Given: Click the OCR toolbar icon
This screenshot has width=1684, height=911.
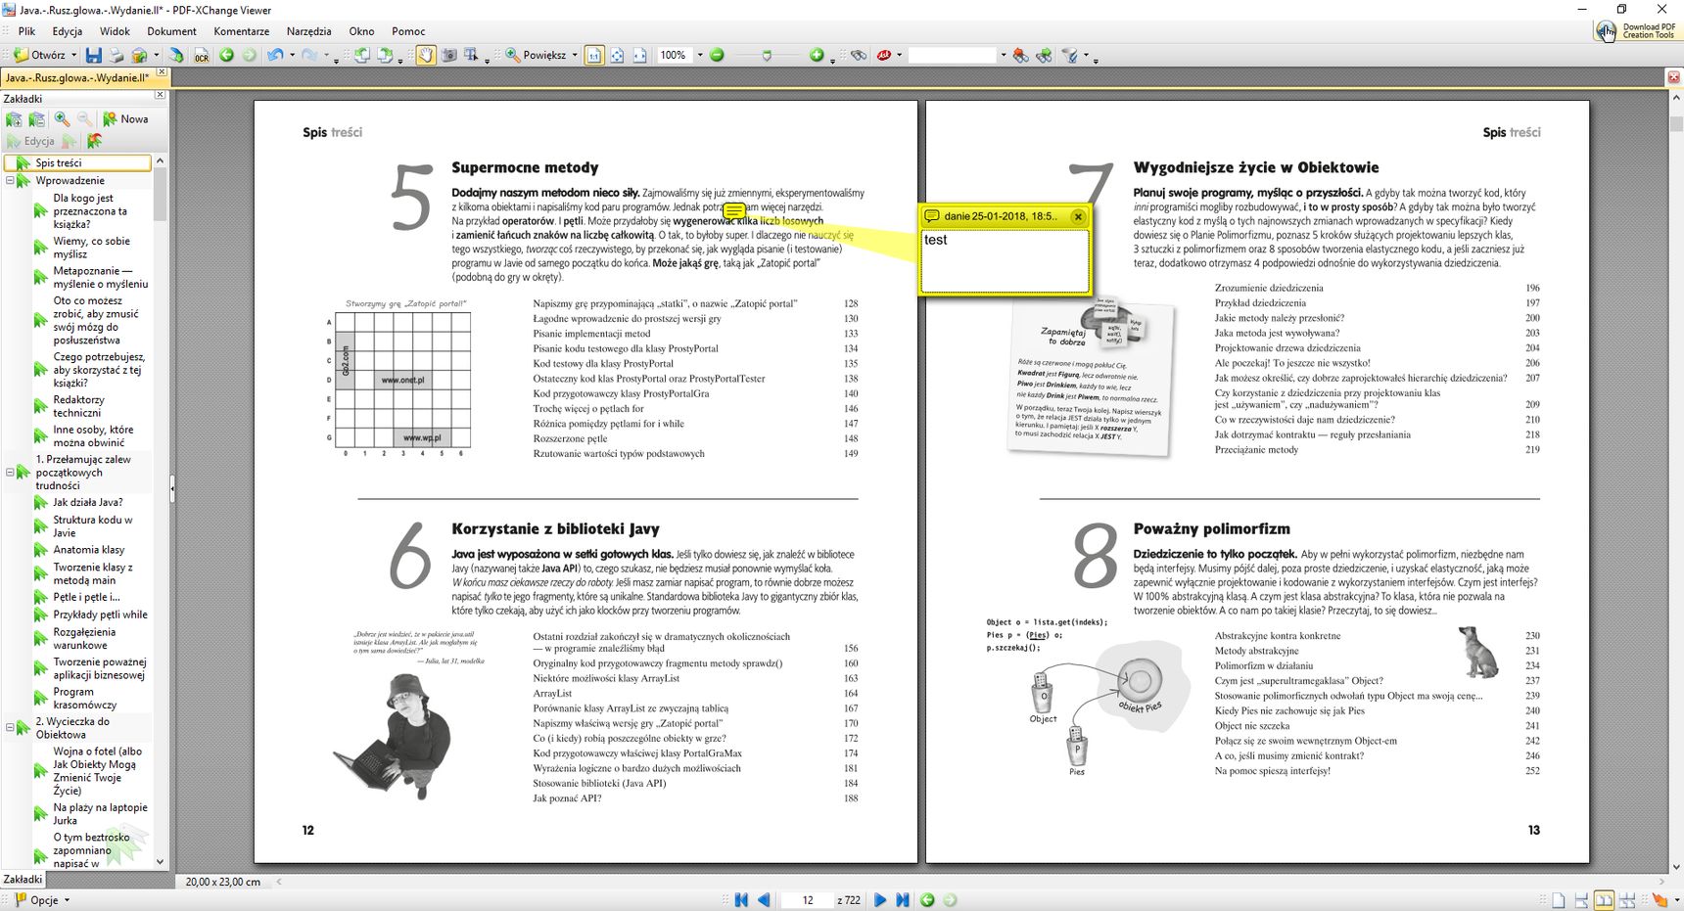Looking at the screenshot, I should [x=201, y=55].
